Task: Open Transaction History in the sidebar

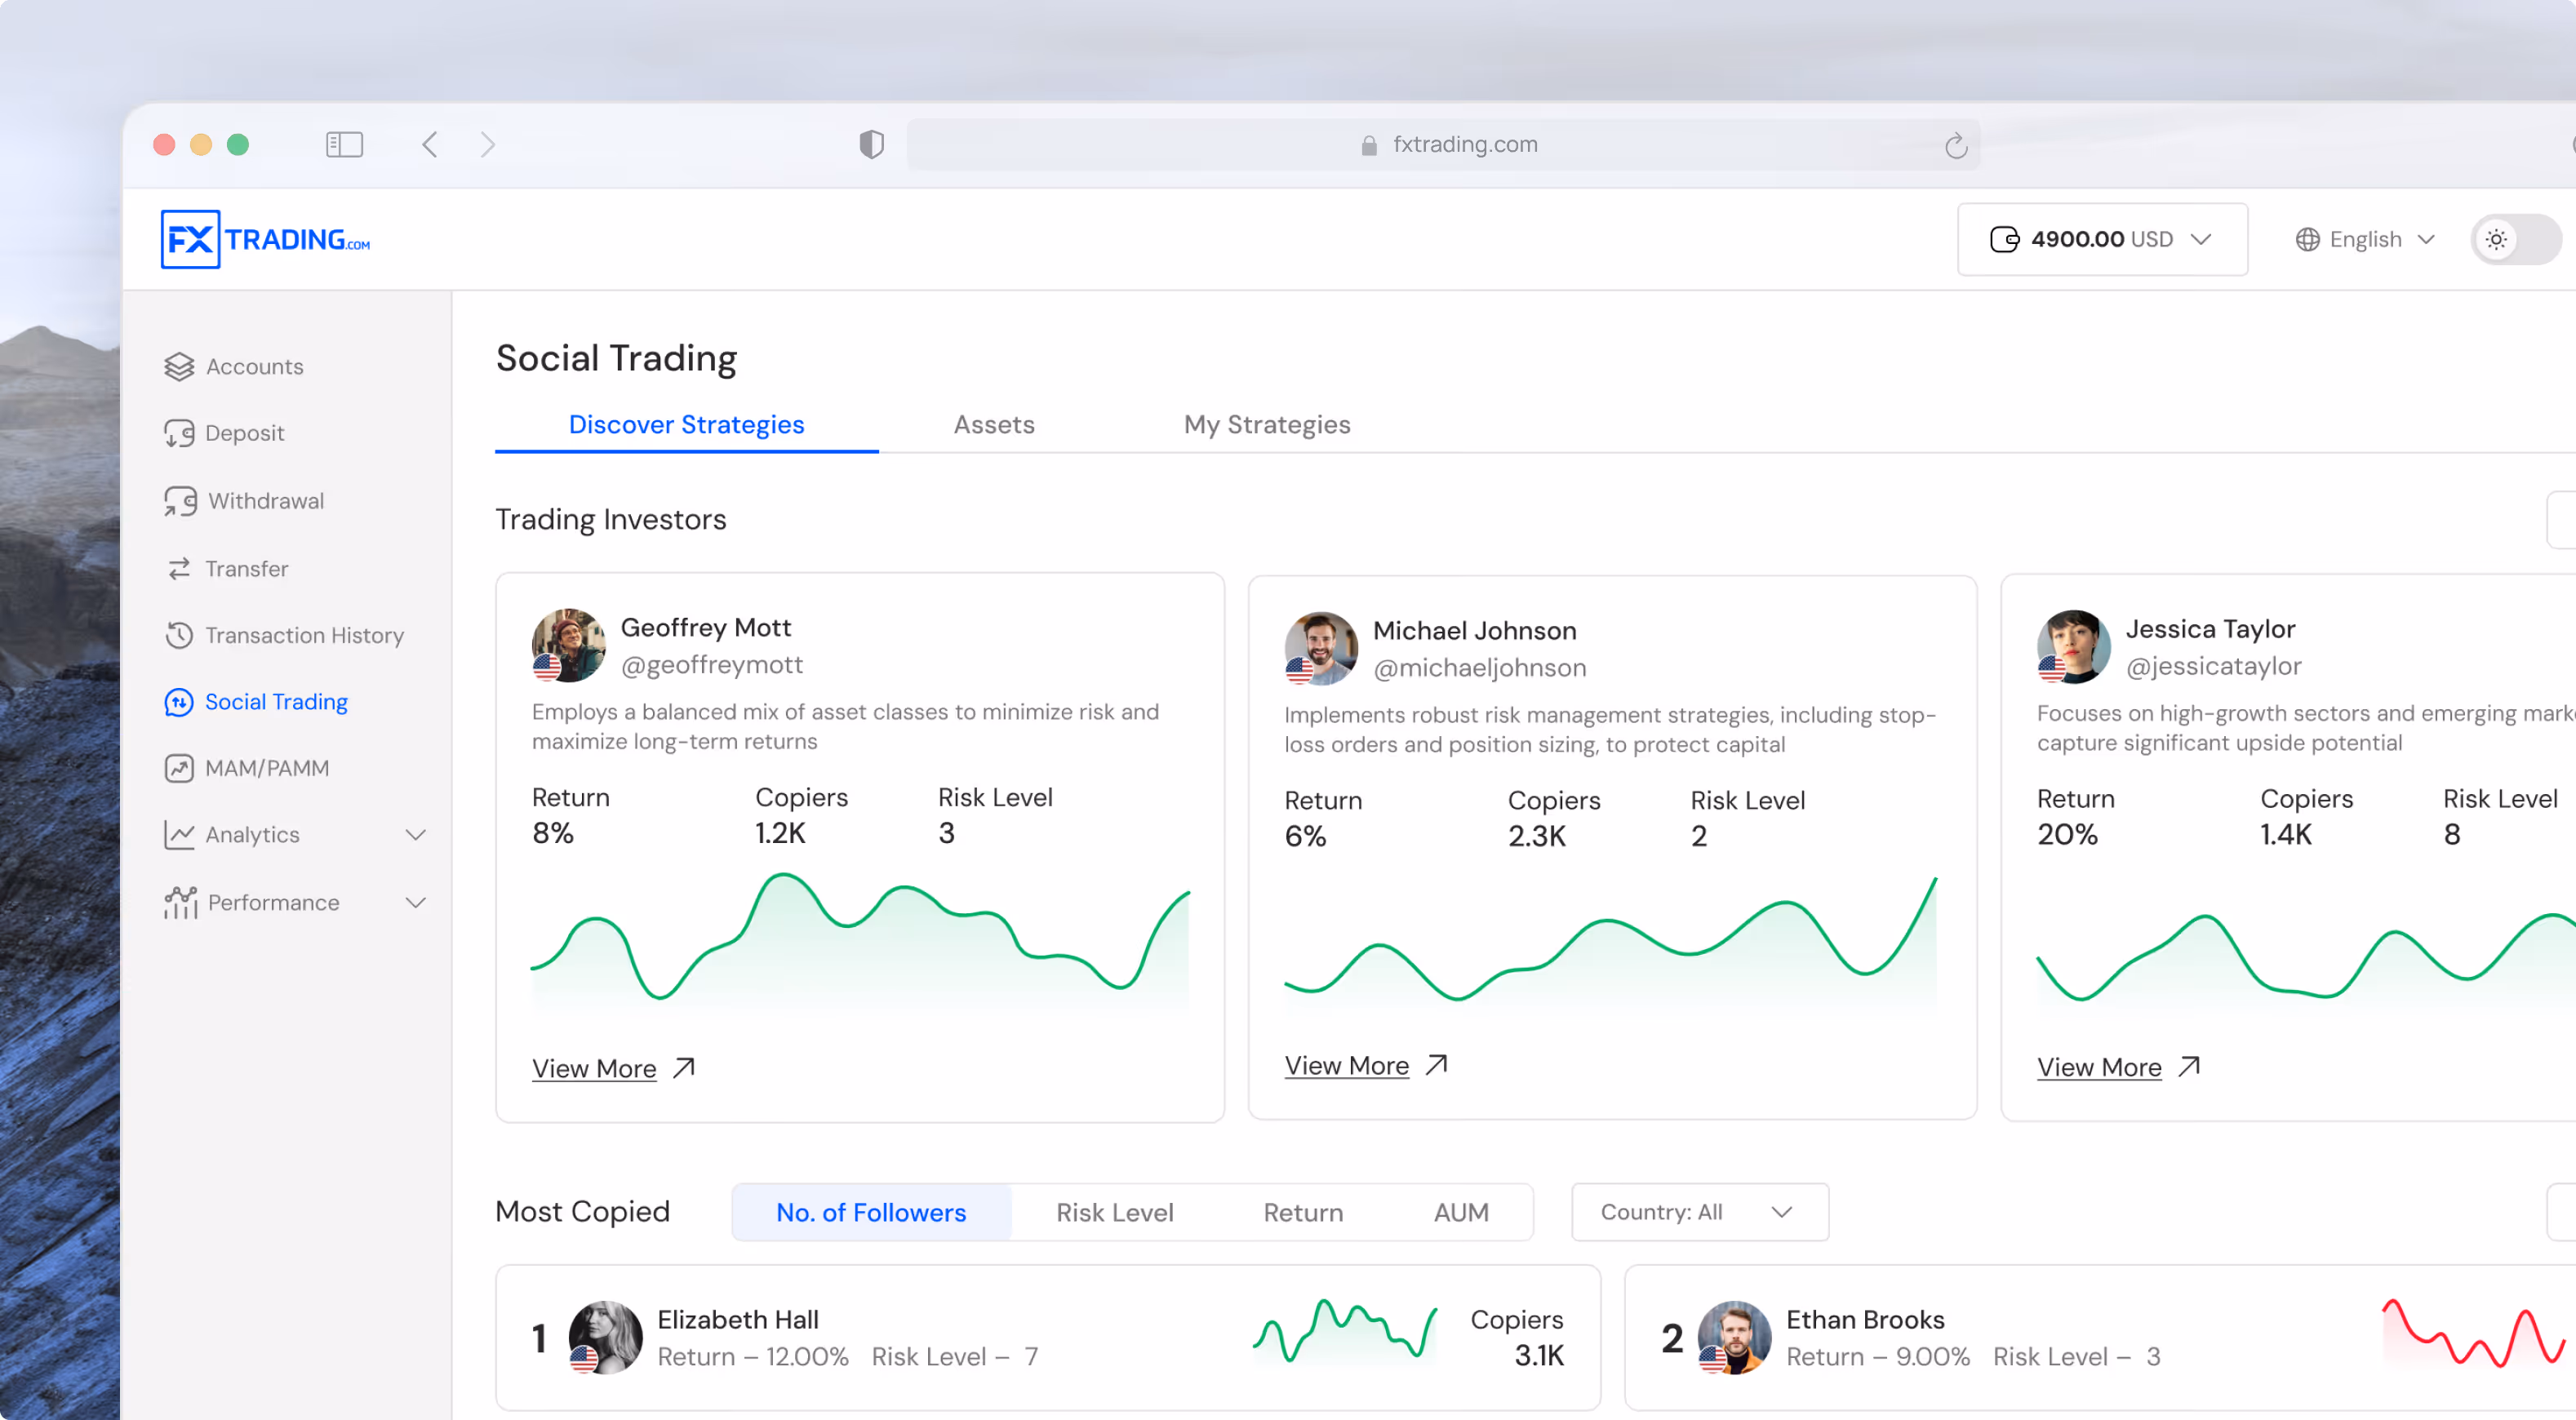Action: 286,635
